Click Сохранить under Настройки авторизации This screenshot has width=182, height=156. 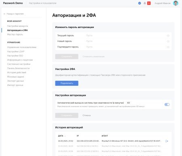pyautogui.click(x=67, y=115)
